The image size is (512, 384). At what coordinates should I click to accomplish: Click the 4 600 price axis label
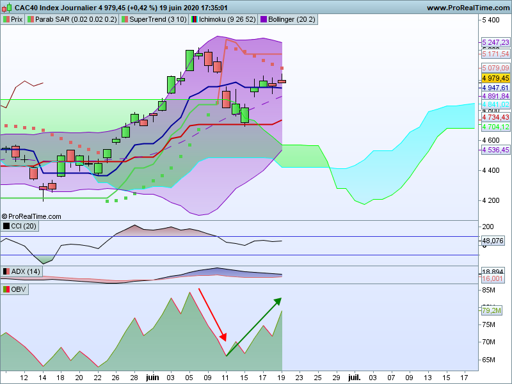click(x=491, y=140)
